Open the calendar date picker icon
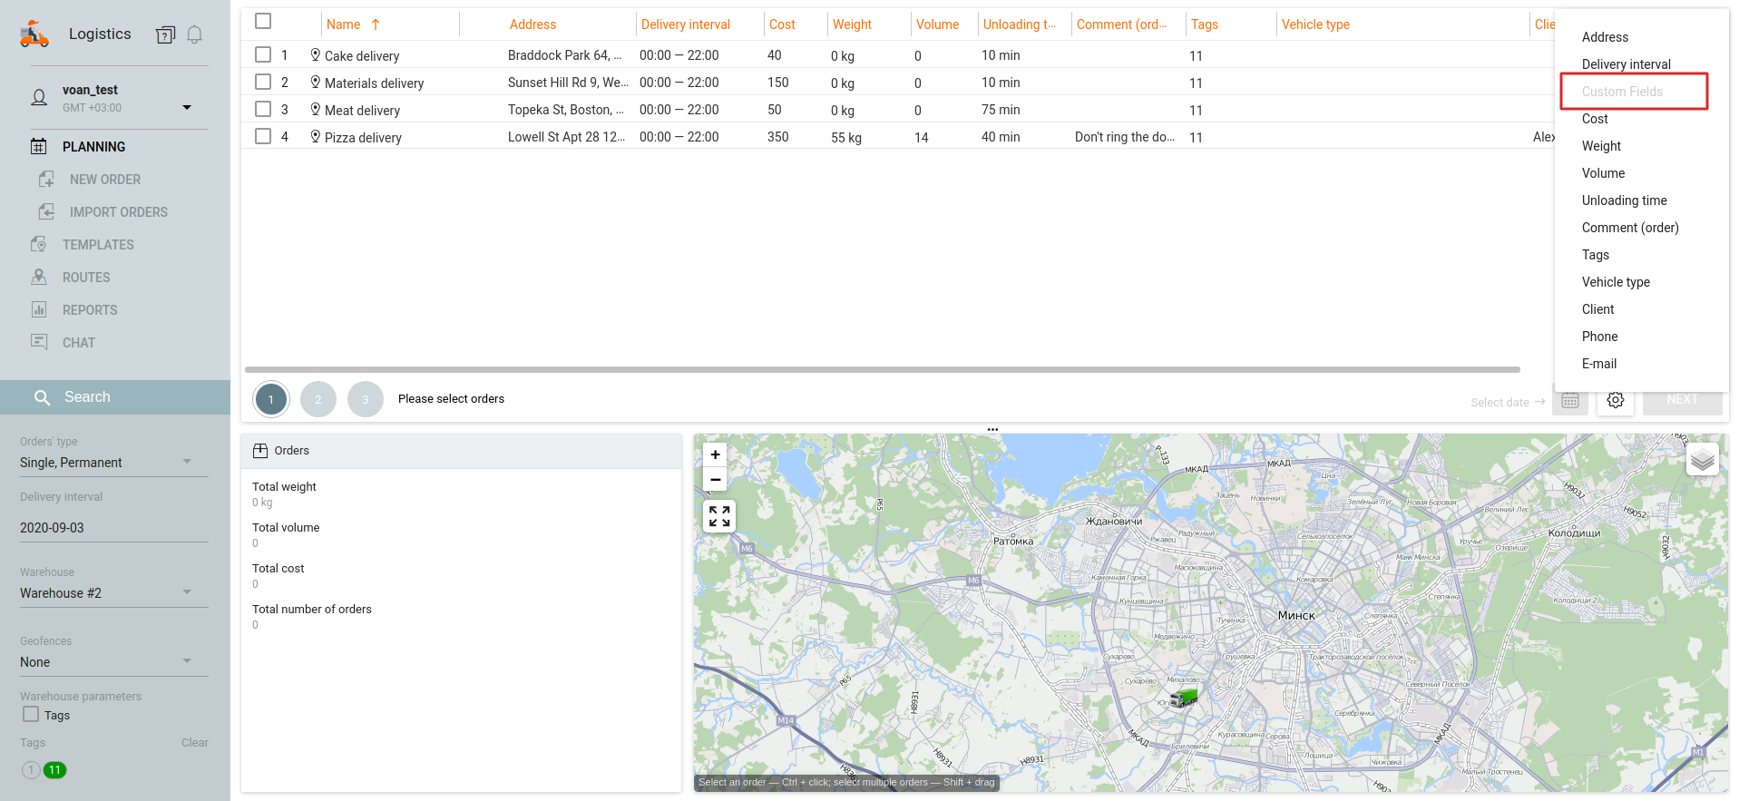Screen dimensions: 1739x801 [x=1570, y=400]
